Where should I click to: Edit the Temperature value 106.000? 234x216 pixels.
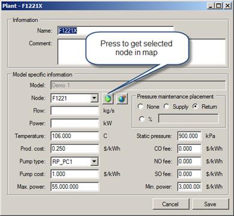75,136
